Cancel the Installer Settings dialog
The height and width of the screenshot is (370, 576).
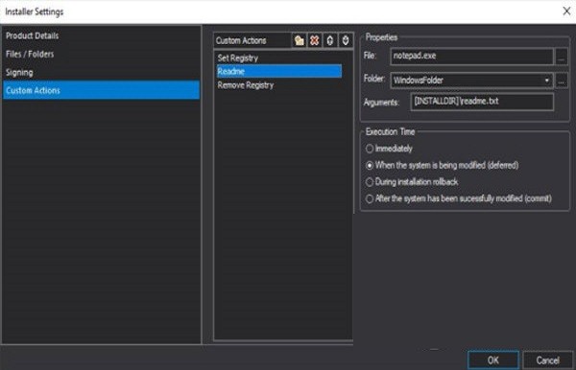click(547, 360)
